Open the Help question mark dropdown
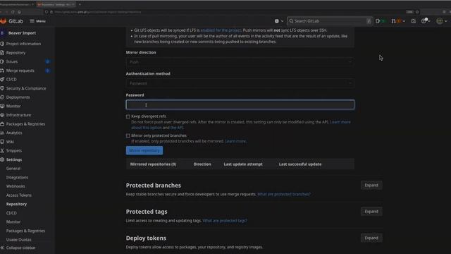Viewport: 451px width, 254px height. click(426, 21)
